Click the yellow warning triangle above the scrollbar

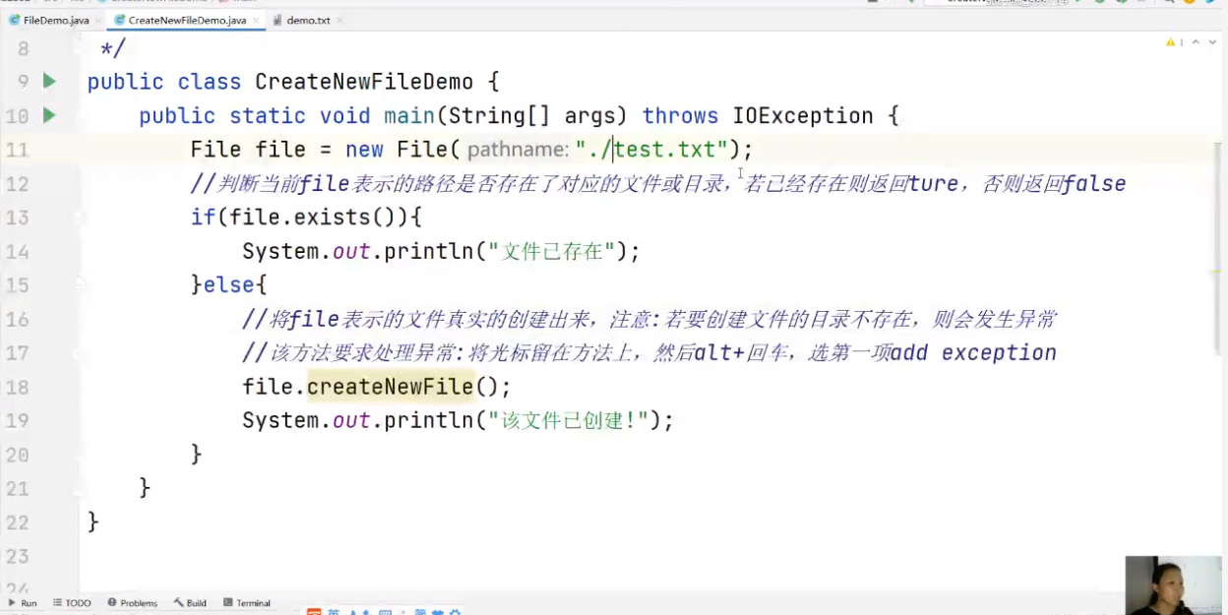coord(1170,41)
